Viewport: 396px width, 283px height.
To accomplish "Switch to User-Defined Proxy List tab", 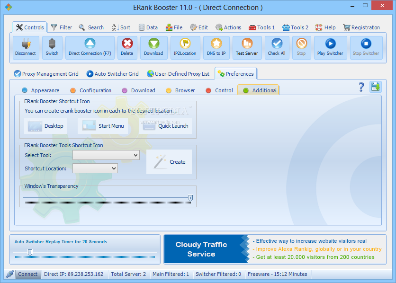I will coord(178,74).
